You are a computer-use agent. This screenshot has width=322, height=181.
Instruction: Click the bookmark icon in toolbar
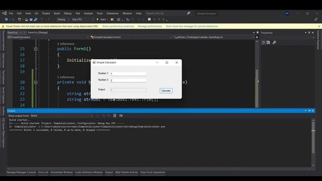[149, 20]
